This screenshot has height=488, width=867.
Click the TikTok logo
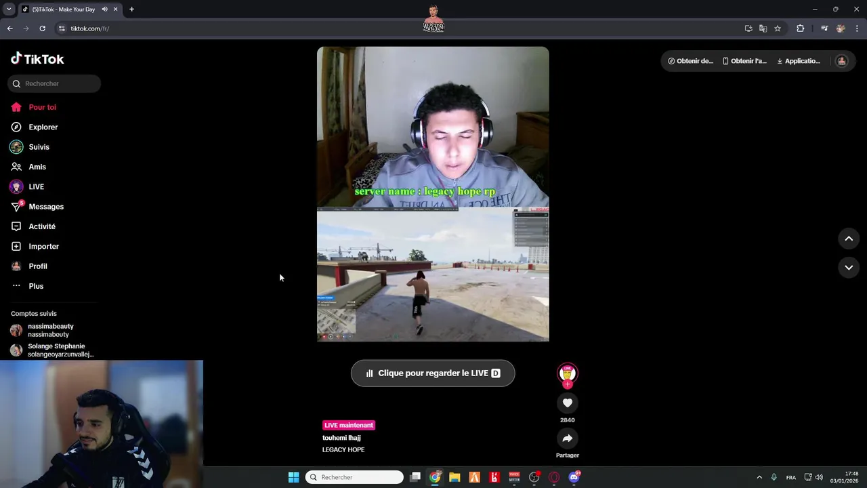coord(37,59)
